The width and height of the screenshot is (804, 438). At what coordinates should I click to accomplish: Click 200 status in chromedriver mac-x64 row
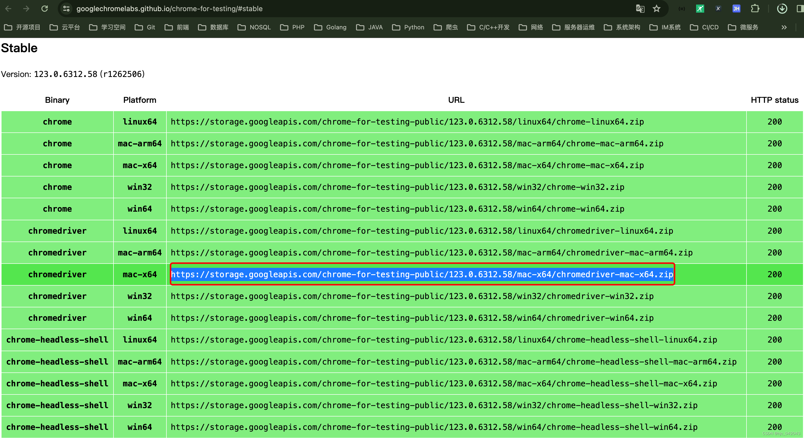pyautogui.click(x=775, y=274)
